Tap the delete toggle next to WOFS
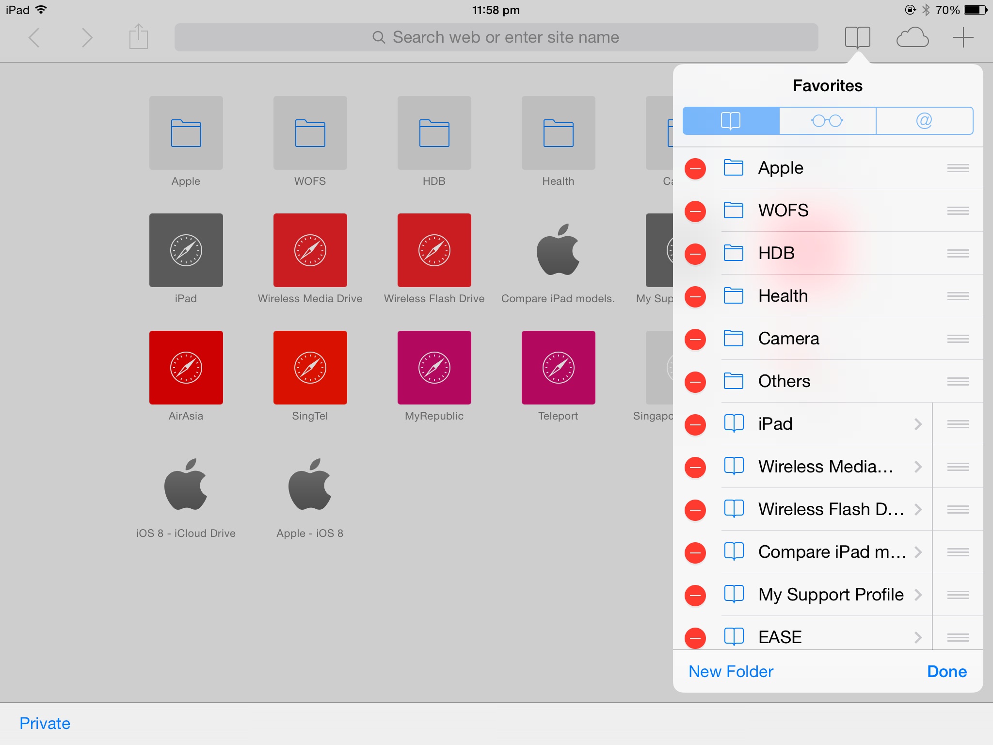Viewport: 993px width, 745px height. 695,211
